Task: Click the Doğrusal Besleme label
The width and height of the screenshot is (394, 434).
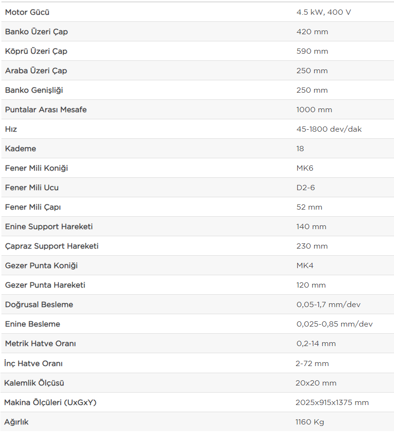Action: pyautogui.click(x=39, y=304)
